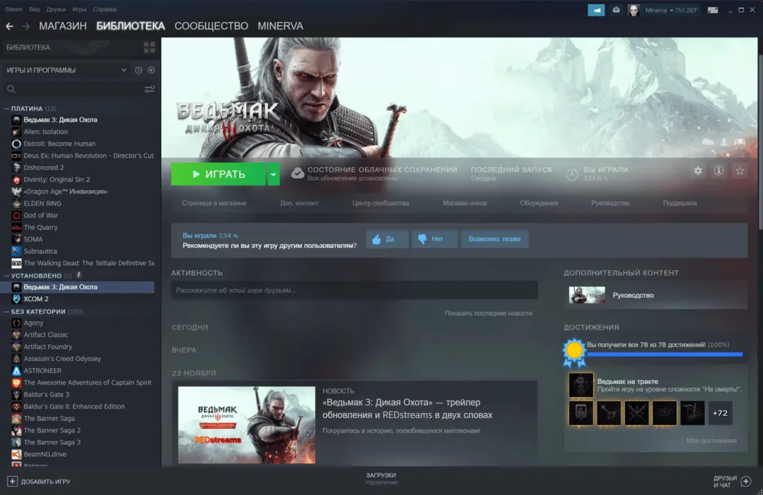Open Ведьмак на тракте achievement icon
763x495 pixels.
581,385
